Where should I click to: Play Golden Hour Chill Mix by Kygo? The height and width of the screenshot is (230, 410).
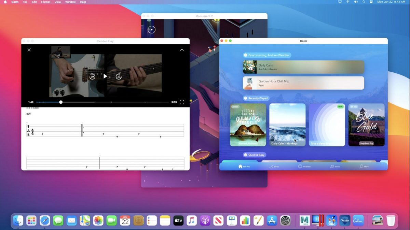coord(303,83)
